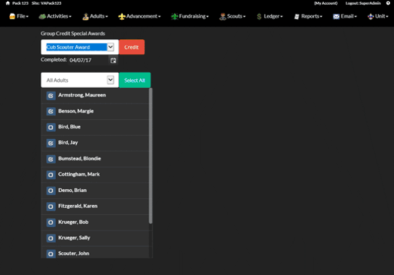Click the Fundraising money tree icon

point(175,16)
